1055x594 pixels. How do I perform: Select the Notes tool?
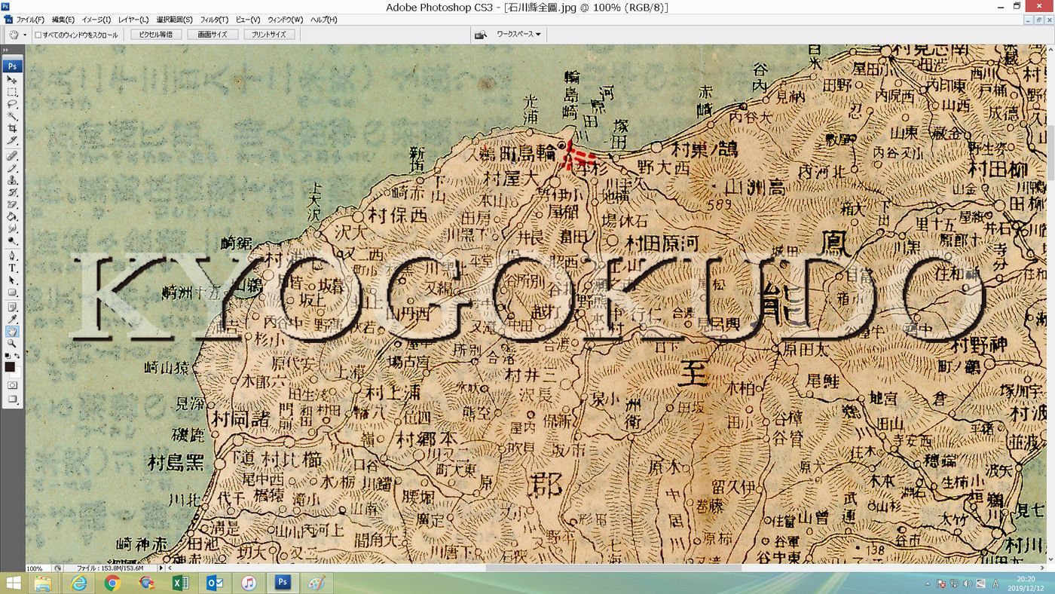point(12,307)
